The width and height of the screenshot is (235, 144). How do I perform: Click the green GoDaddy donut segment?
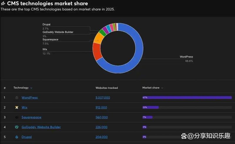click(x=103, y=33)
